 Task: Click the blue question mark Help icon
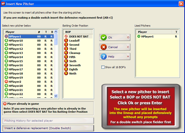pos(104,56)
